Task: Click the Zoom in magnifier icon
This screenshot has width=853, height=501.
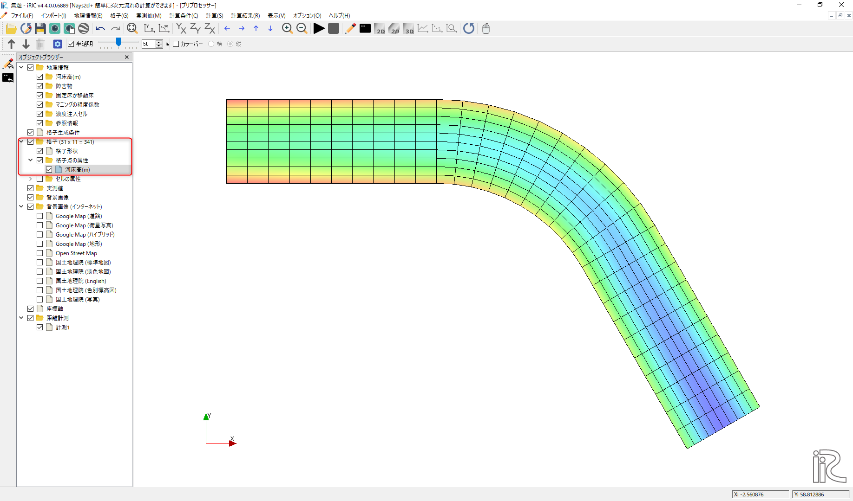Action: click(287, 29)
